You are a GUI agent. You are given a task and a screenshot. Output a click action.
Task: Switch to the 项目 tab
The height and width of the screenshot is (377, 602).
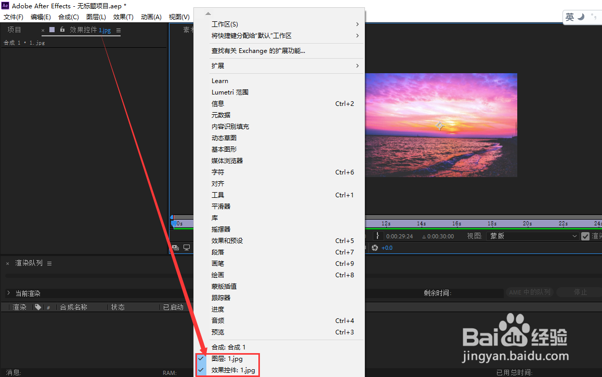[14, 29]
